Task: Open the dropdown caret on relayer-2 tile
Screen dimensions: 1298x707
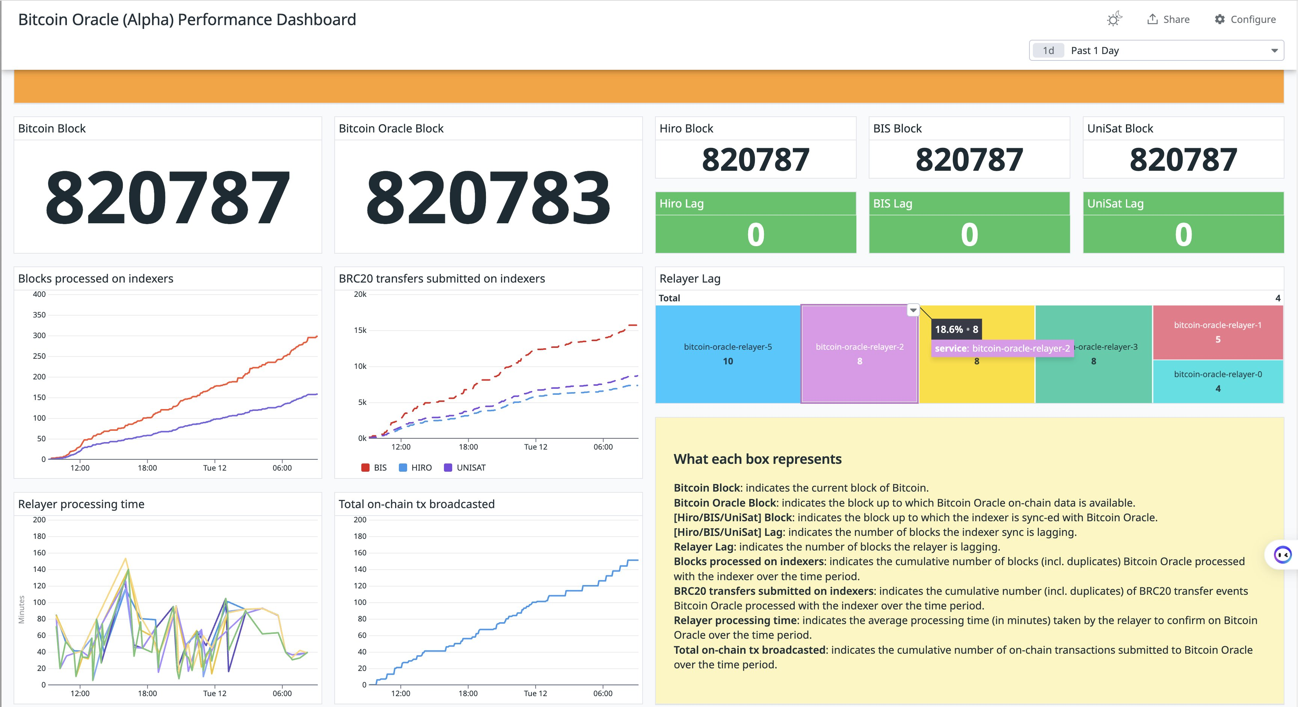Action: point(913,310)
